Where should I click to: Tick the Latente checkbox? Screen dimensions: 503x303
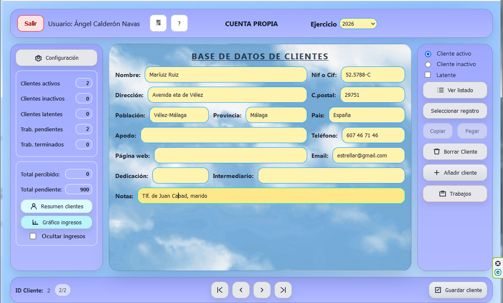(428, 75)
